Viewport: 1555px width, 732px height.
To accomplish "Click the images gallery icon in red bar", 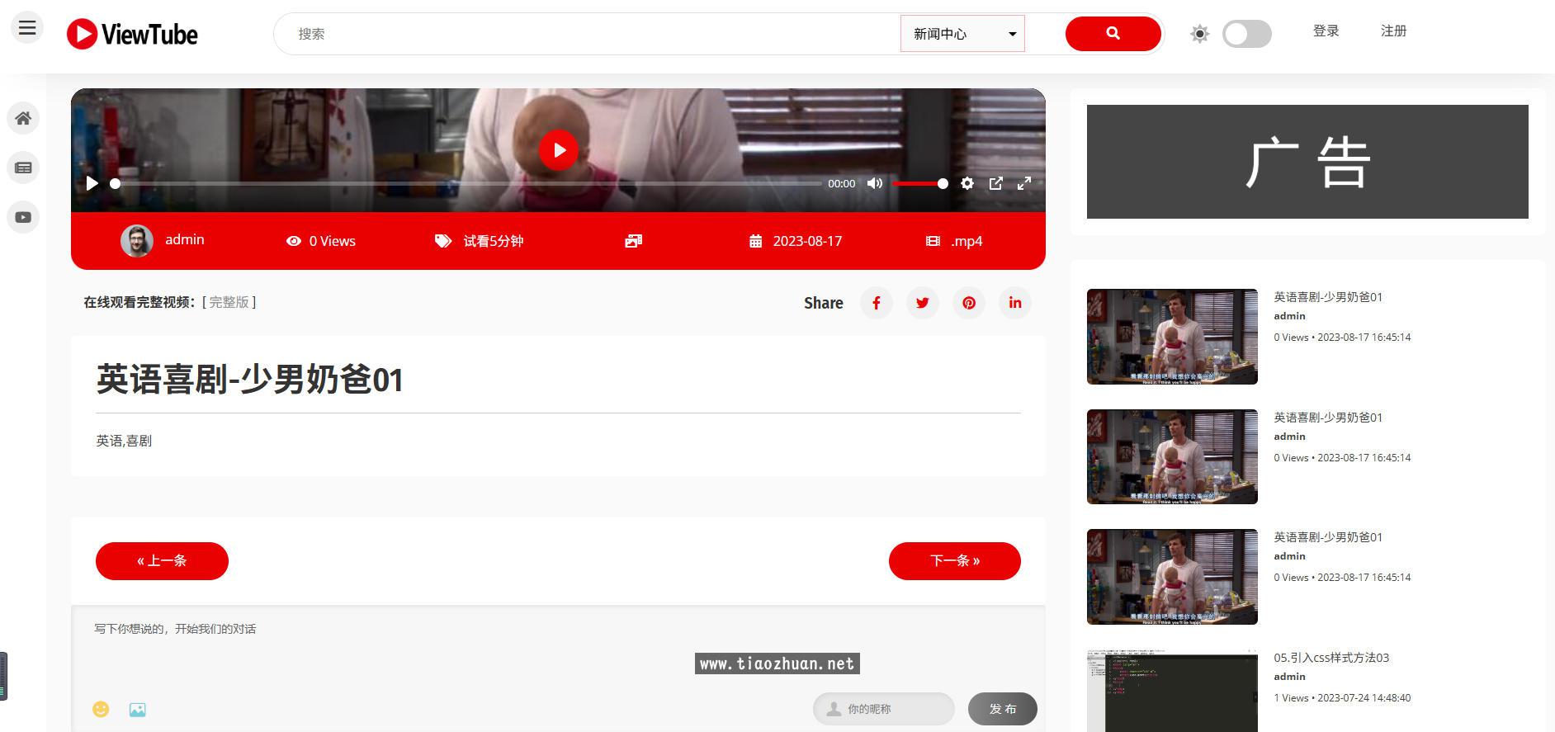I will pyautogui.click(x=634, y=241).
